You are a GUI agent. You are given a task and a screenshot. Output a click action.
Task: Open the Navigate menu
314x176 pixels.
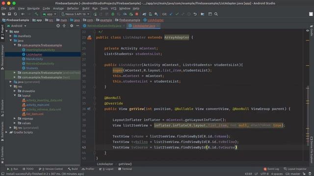33,8
